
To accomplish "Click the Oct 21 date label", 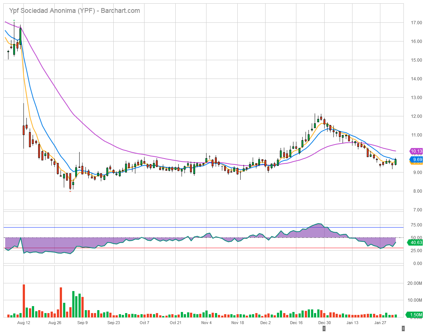I will 175,323.
